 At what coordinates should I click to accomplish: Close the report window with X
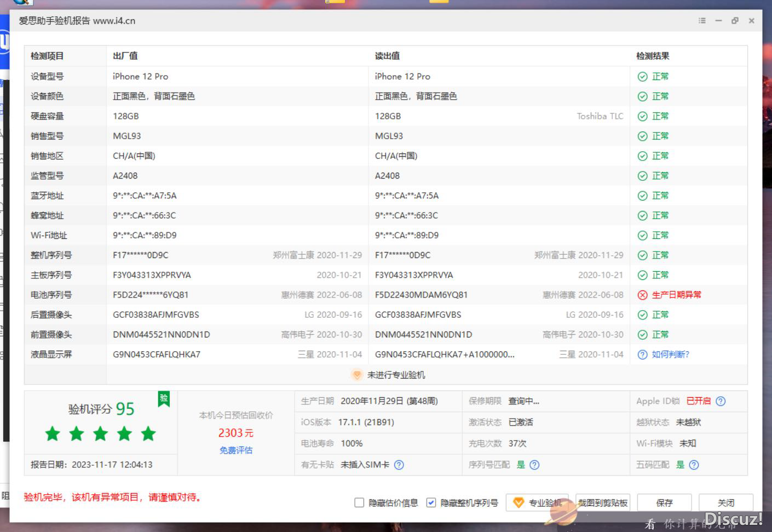(x=752, y=21)
